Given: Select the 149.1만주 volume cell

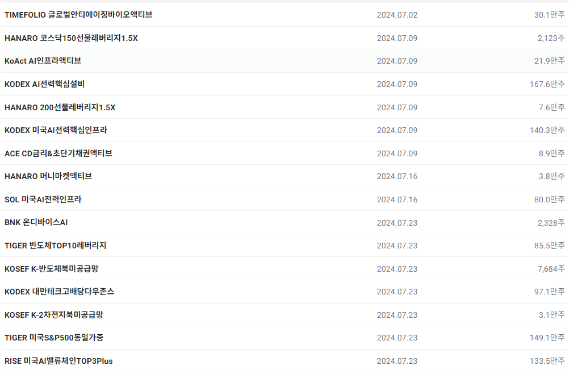Looking at the screenshot, I should (x=547, y=338).
